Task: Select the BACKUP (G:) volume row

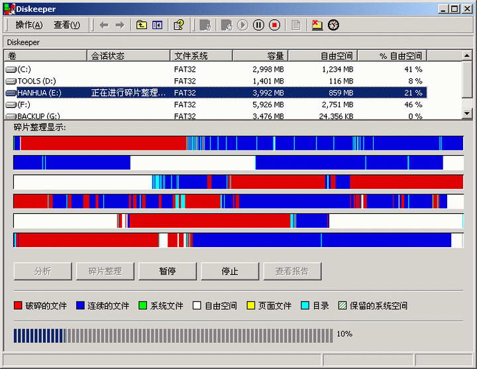Action: 216,116
